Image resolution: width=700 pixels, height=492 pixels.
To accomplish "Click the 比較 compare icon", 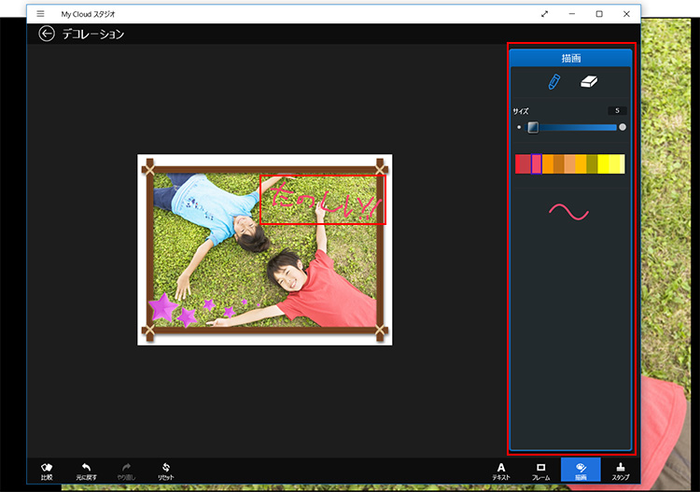I will [47, 471].
